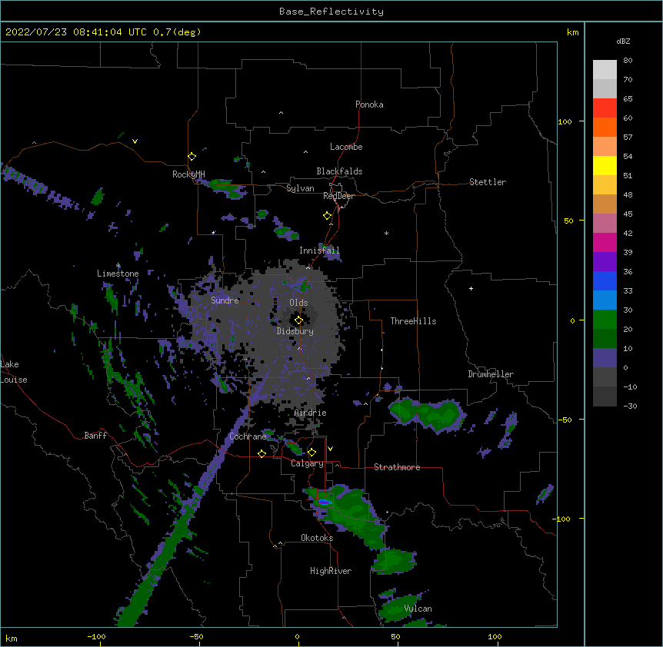
Task: Click the yellow diamond marker below Cochrane
Action: pyautogui.click(x=262, y=453)
